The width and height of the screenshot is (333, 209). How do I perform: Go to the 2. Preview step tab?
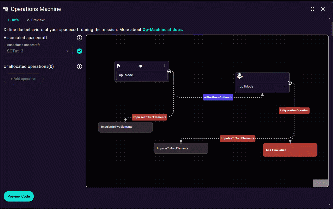coord(35,20)
